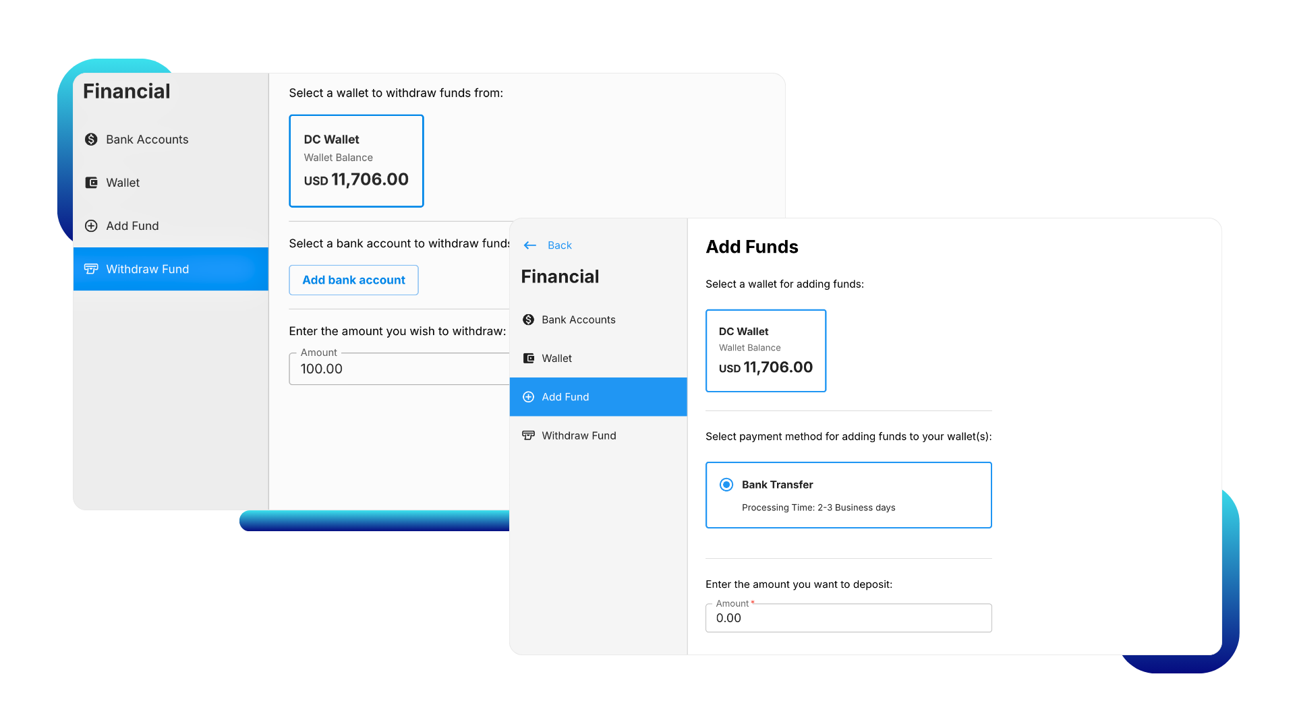
Task: Click the deposit Amount input field
Action: pyautogui.click(x=849, y=617)
